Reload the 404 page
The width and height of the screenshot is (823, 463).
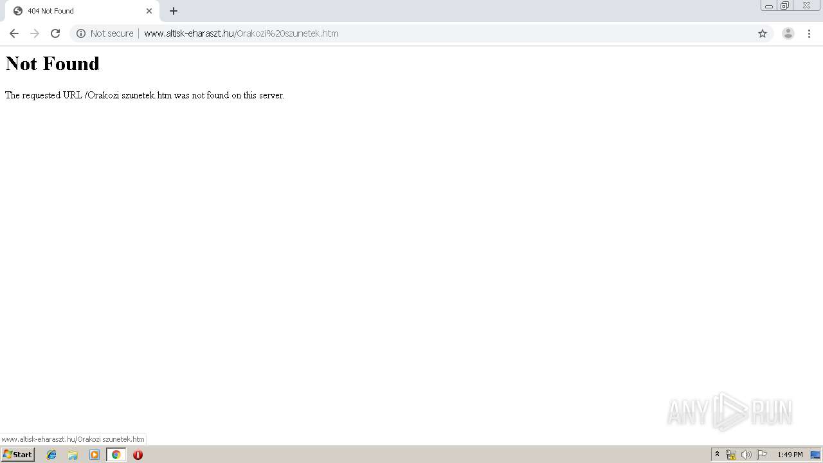coord(55,33)
